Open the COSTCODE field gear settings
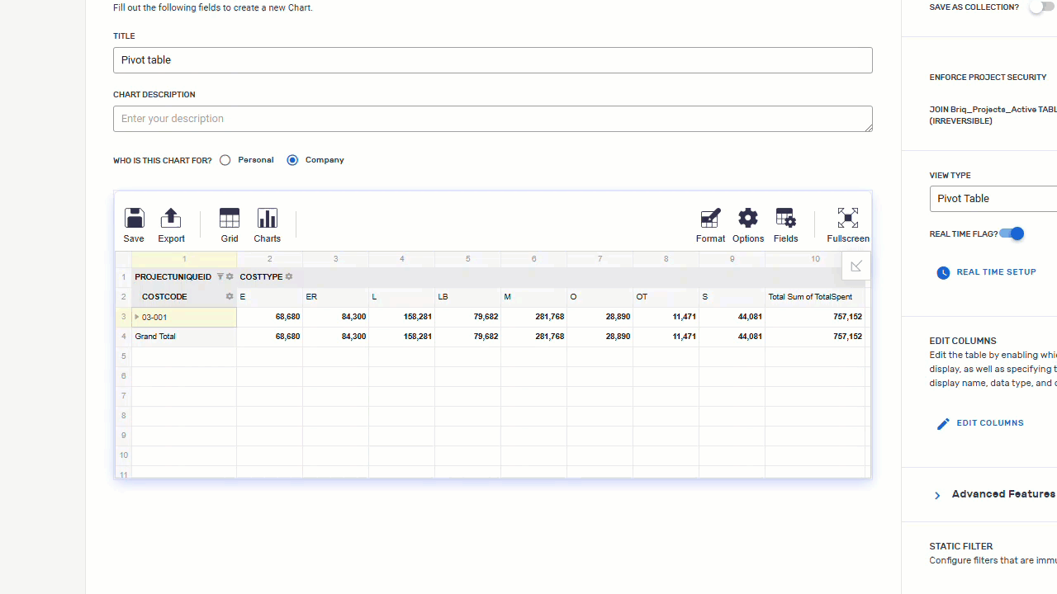Viewport: 1057px width, 594px height. click(x=230, y=297)
